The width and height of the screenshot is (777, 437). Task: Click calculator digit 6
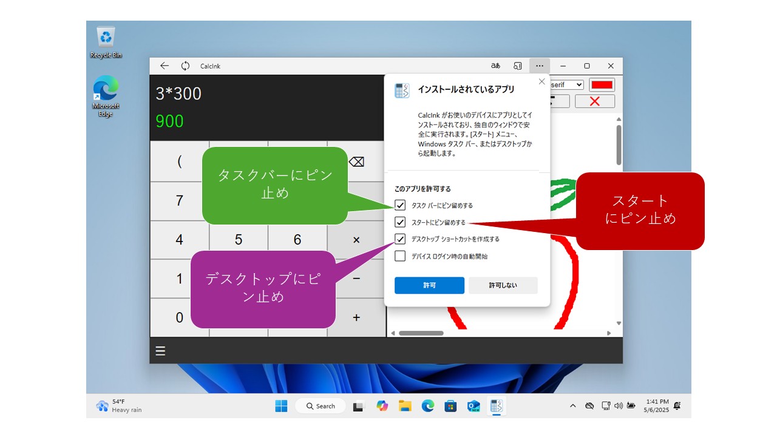297,240
